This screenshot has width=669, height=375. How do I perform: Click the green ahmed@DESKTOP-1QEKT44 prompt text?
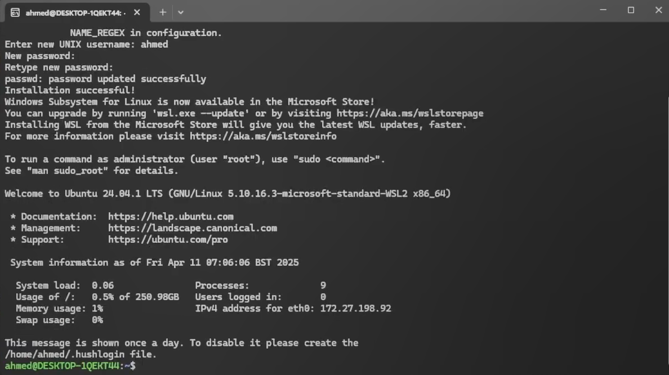coord(62,366)
